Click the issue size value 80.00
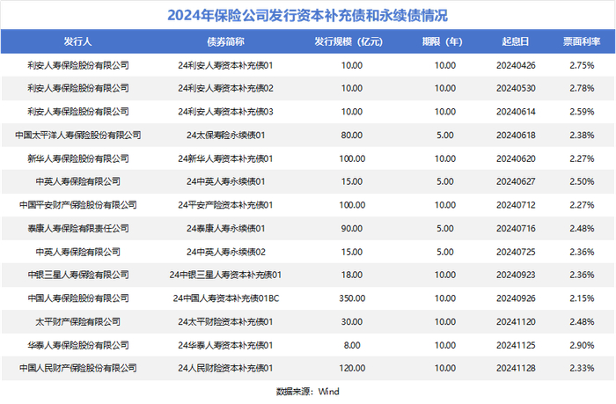The width and height of the screenshot is (616, 404). (x=352, y=136)
